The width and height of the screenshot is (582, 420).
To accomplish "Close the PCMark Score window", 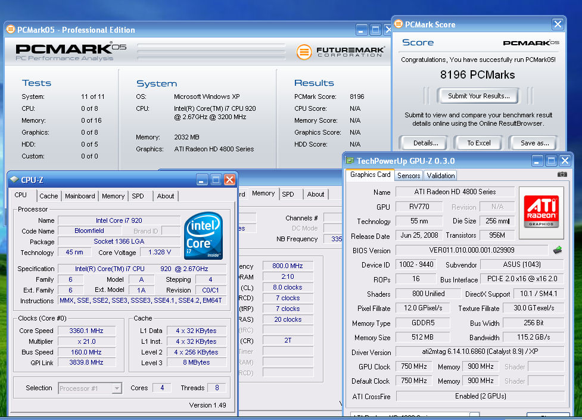I will click(558, 24).
